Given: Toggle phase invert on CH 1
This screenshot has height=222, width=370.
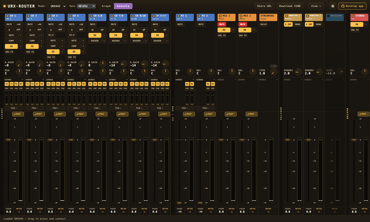Looking at the screenshot, I should tap(9, 30).
